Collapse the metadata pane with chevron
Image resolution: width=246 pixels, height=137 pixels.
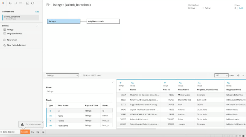point(113,83)
